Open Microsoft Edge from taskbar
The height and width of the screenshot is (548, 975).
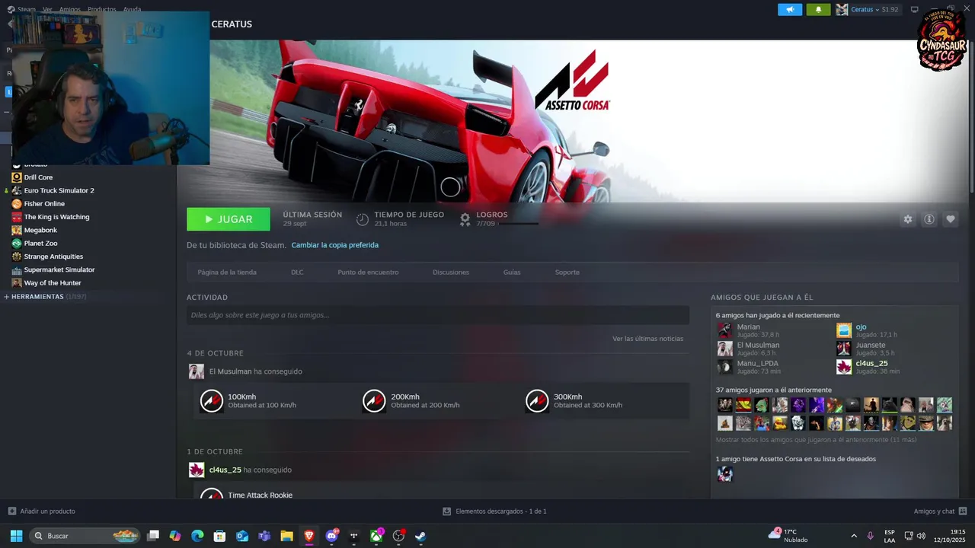pos(197,536)
